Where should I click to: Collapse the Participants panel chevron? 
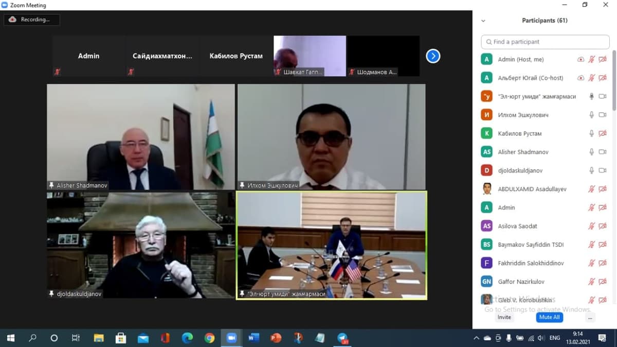pos(483,21)
